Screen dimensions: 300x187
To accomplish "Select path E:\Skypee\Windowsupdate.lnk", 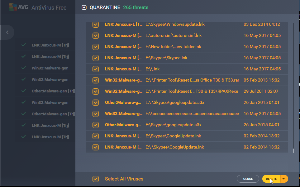I will point(175,24).
